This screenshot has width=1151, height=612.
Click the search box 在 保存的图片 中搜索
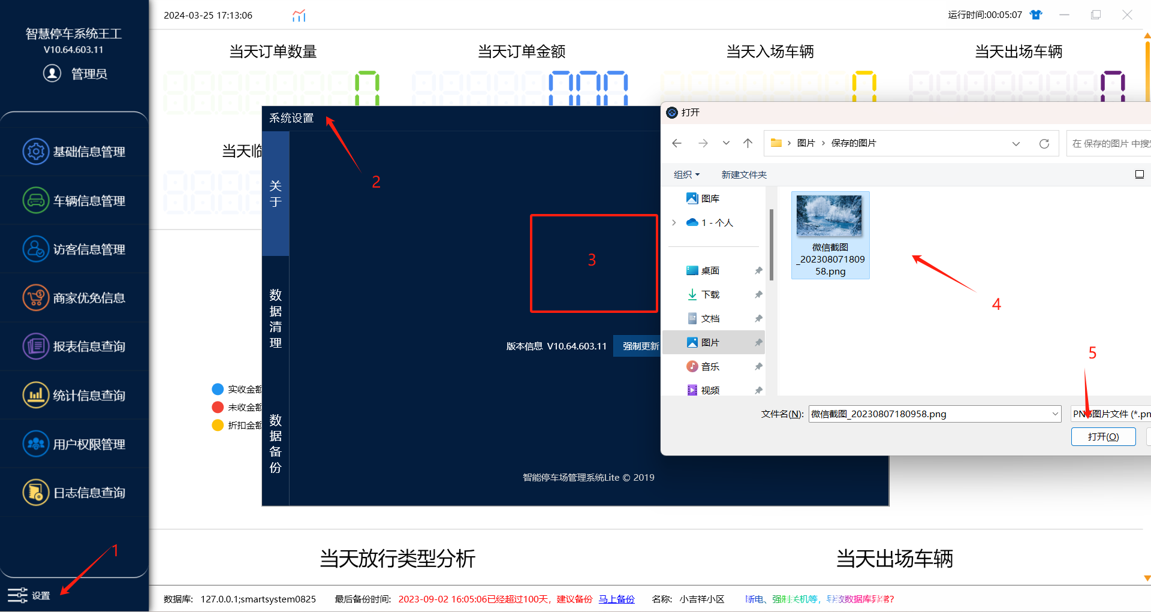[x=1109, y=143]
